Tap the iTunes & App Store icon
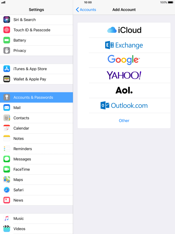 [7, 69]
